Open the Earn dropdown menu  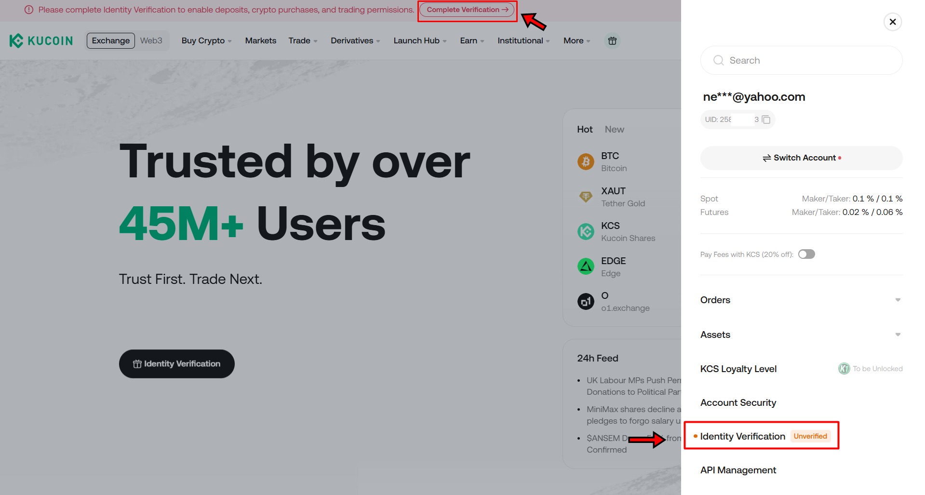[472, 40]
